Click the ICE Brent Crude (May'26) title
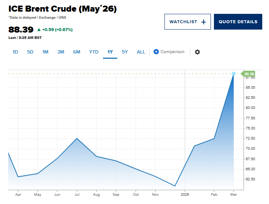This screenshot has height=204, width=269. click(63, 9)
